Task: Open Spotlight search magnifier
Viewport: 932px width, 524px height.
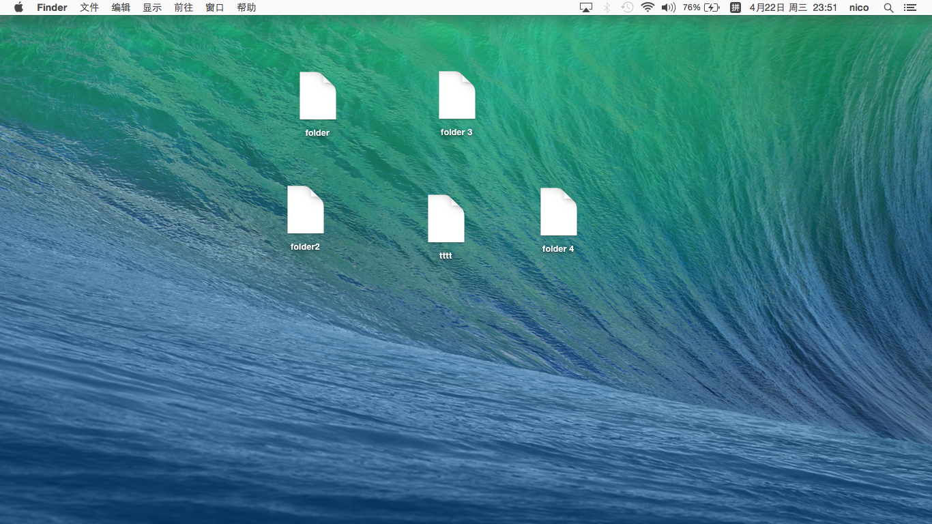Action: pyautogui.click(x=888, y=8)
